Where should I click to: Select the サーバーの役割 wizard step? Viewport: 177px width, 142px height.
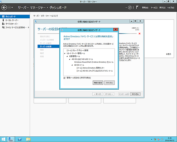(48, 46)
